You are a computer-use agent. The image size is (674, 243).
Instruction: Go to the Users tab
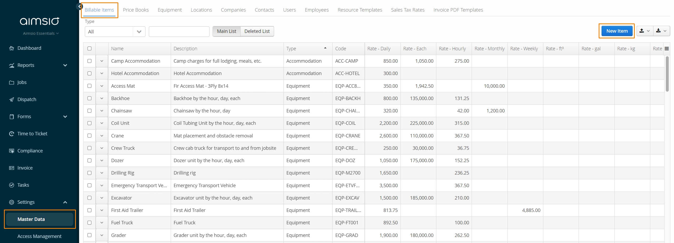point(289,10)
